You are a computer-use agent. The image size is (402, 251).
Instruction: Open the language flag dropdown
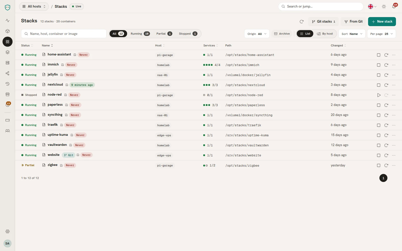tap(372, 7)
